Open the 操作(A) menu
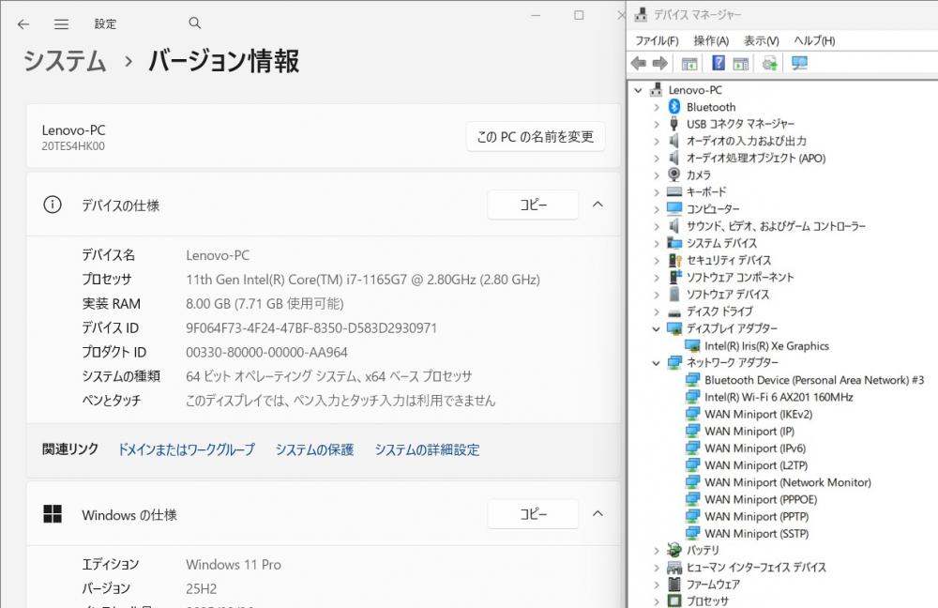938x608 pixels. coord(711,40)
